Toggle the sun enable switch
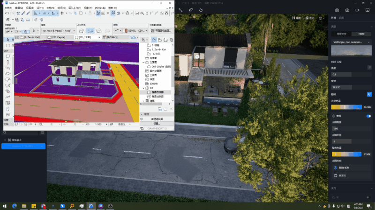The height and width of the screenshot is (210, 375). point(368,116)
